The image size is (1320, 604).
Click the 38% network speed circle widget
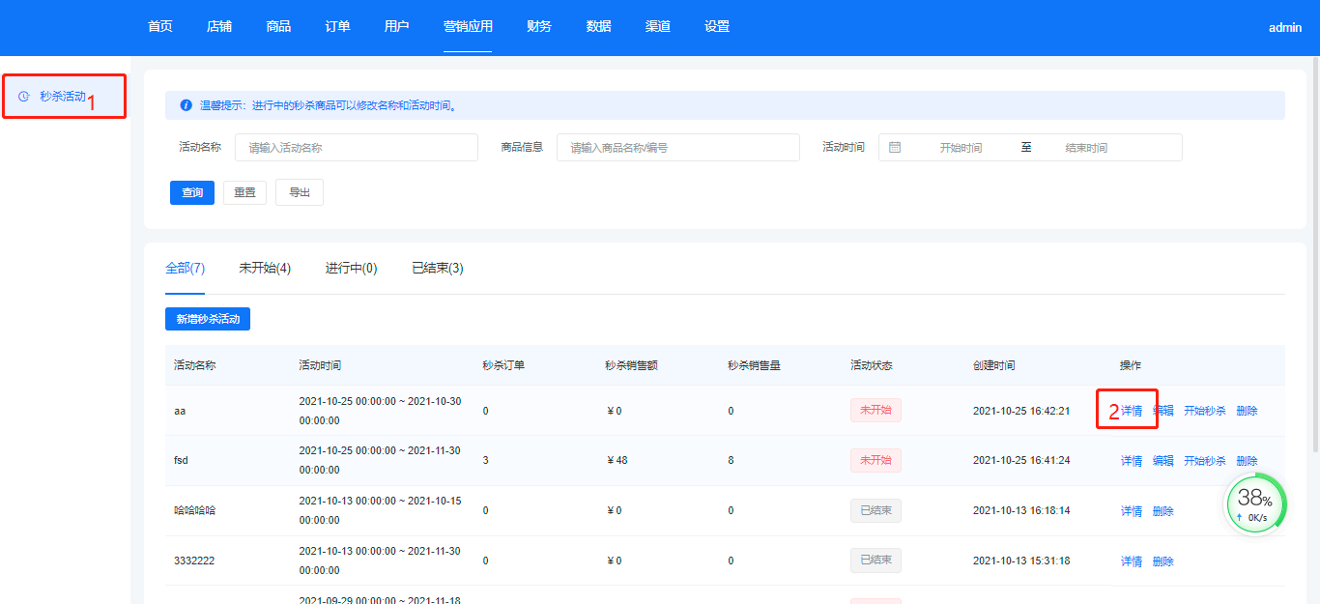pyautogui.click(x=1255, y=504)
